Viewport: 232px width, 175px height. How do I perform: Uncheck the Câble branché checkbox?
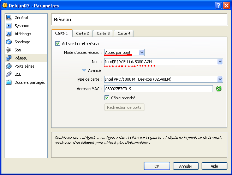(x=107, y=98)
